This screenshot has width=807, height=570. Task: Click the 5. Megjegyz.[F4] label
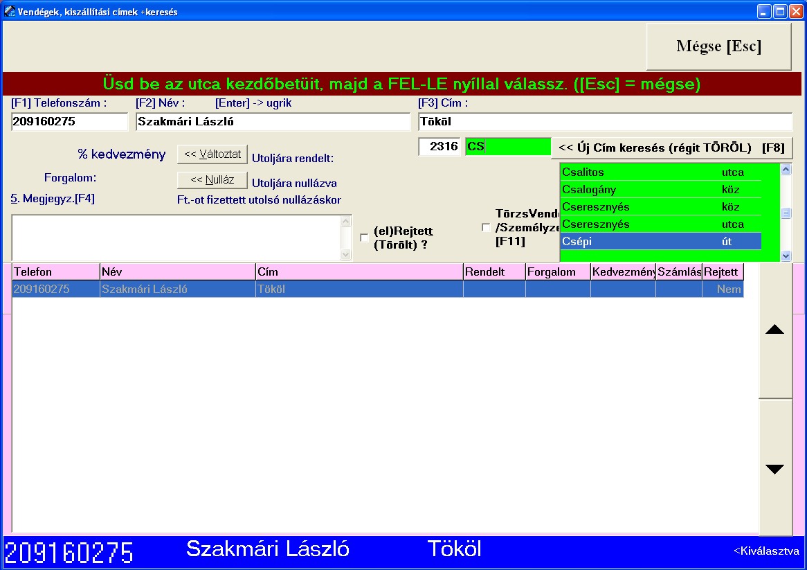53,199
